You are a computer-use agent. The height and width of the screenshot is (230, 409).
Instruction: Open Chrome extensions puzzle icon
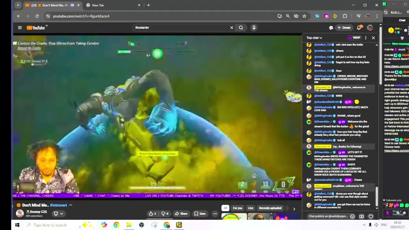pyautogui.click(x=345, y=16)
